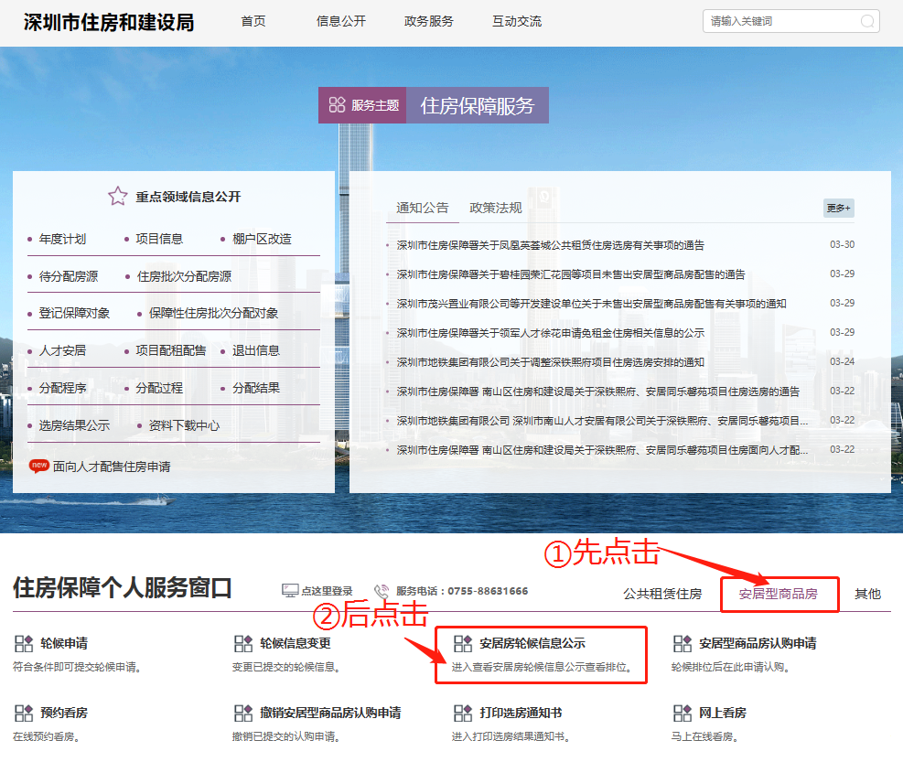The image size is (903, 762).
Task: Open the 碧桂园荣汇花园 notice dated 03-29
Action: [x=571, y=274]
